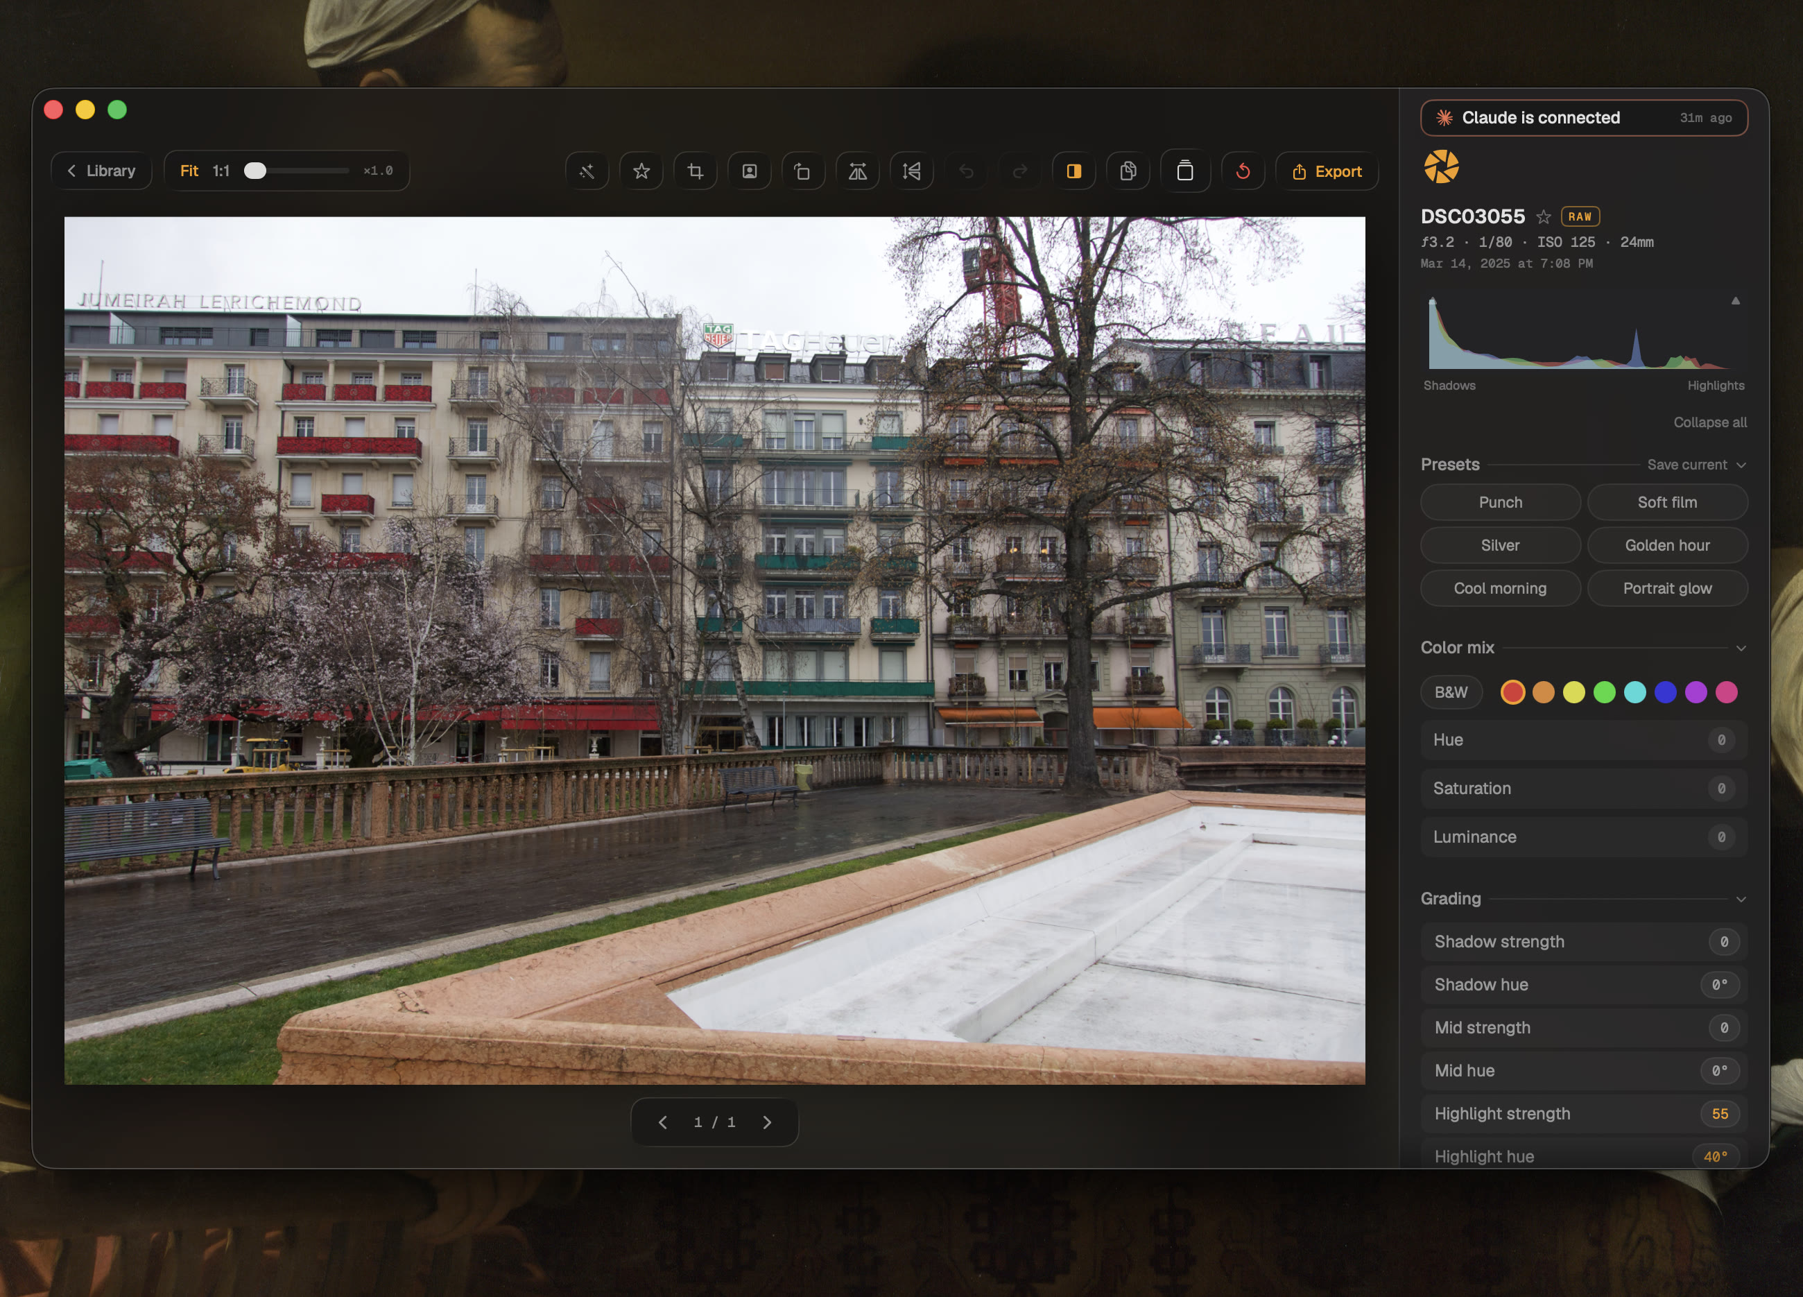The width and height of the screenshot is (1803, 1297).
Task: Click the 1 / 1 photo counter
Action: (714, 1122)
